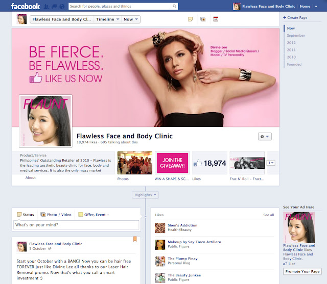Select the Photo / Video composer tab
Image resolution: width=327 pixels, height=284 pixels.
pyautogui.click(x=56, y=215)
